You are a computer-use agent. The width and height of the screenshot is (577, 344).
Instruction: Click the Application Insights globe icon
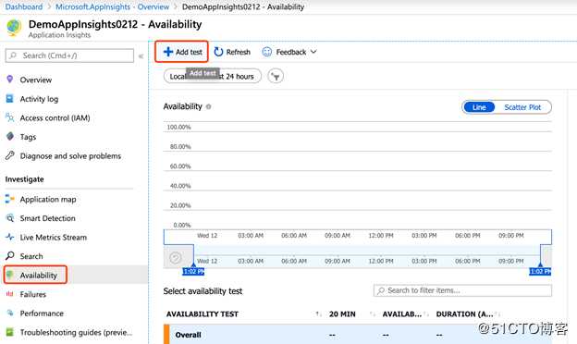(14, 28)
